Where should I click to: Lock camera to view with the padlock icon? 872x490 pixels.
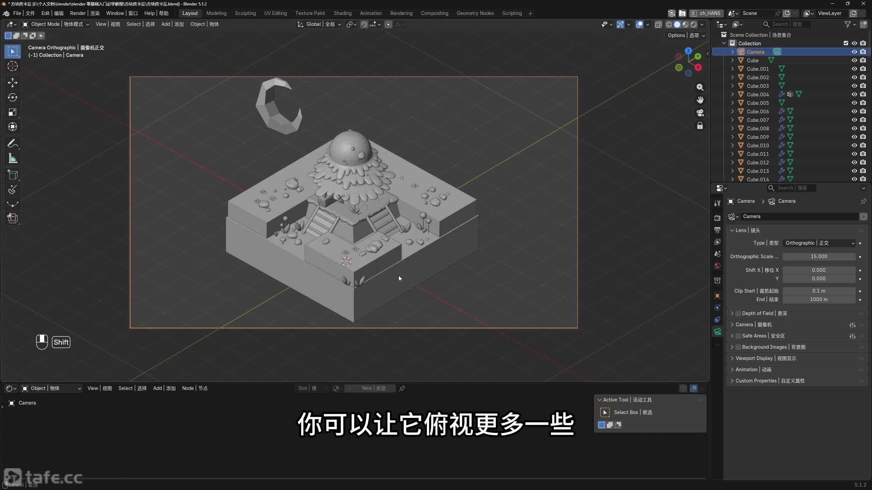point(700,126)
